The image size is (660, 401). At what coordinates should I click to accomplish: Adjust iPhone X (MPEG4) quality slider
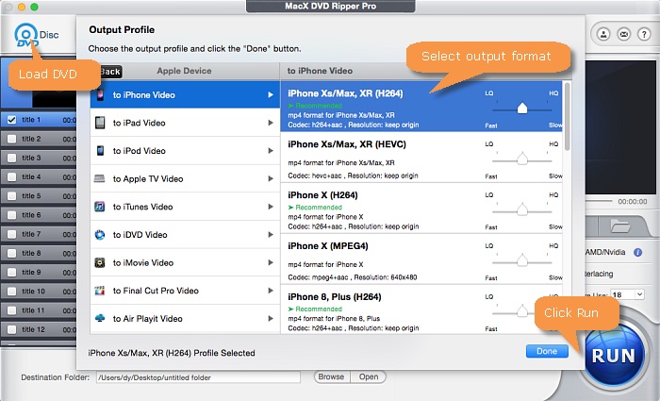tap(522, 260)
